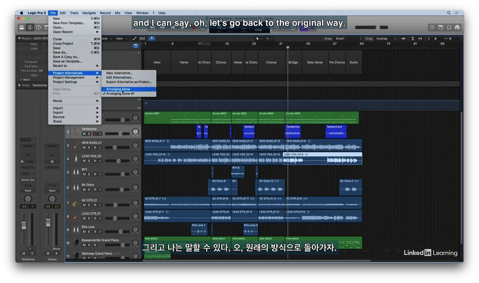Open the Open Recent submenu

coord(75,32)
